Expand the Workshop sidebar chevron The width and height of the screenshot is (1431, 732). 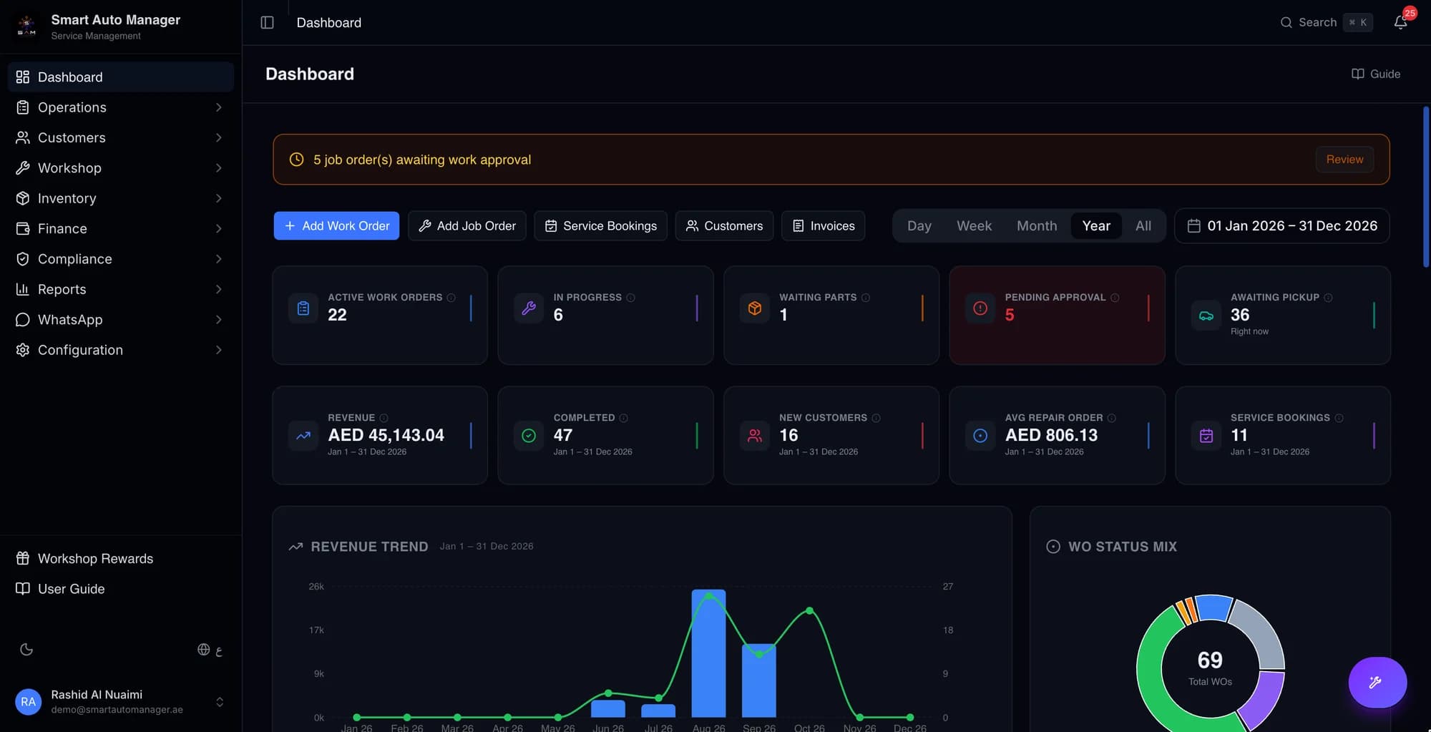(218, 168)
